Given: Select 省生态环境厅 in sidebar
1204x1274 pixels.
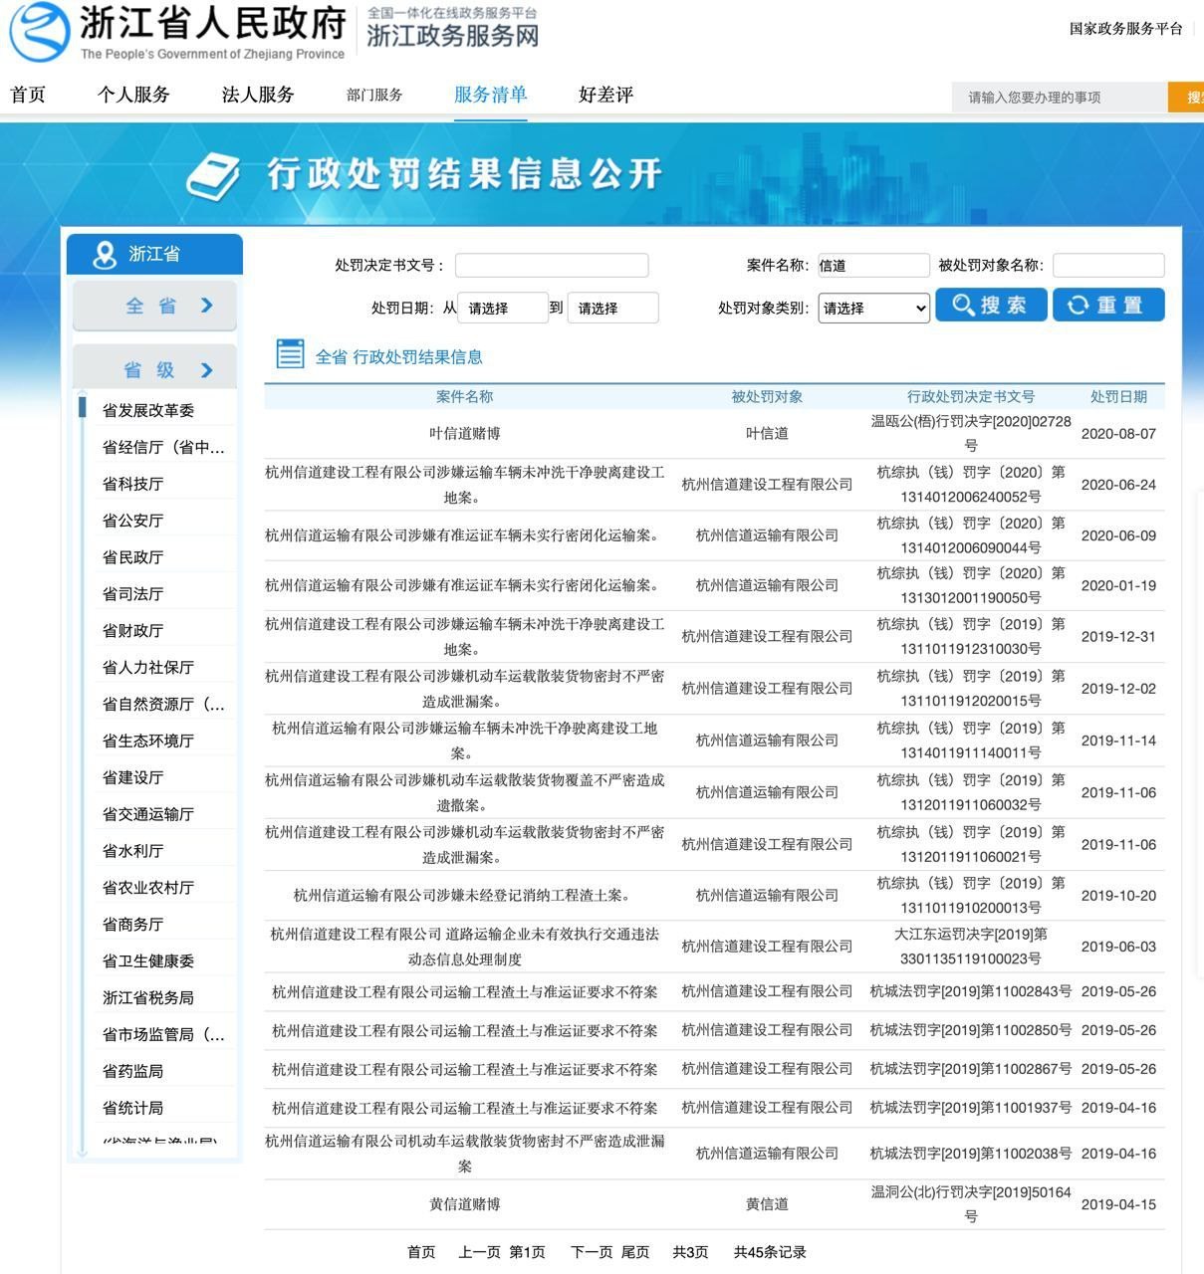Looking at the screenshot, I should [147, 741].
